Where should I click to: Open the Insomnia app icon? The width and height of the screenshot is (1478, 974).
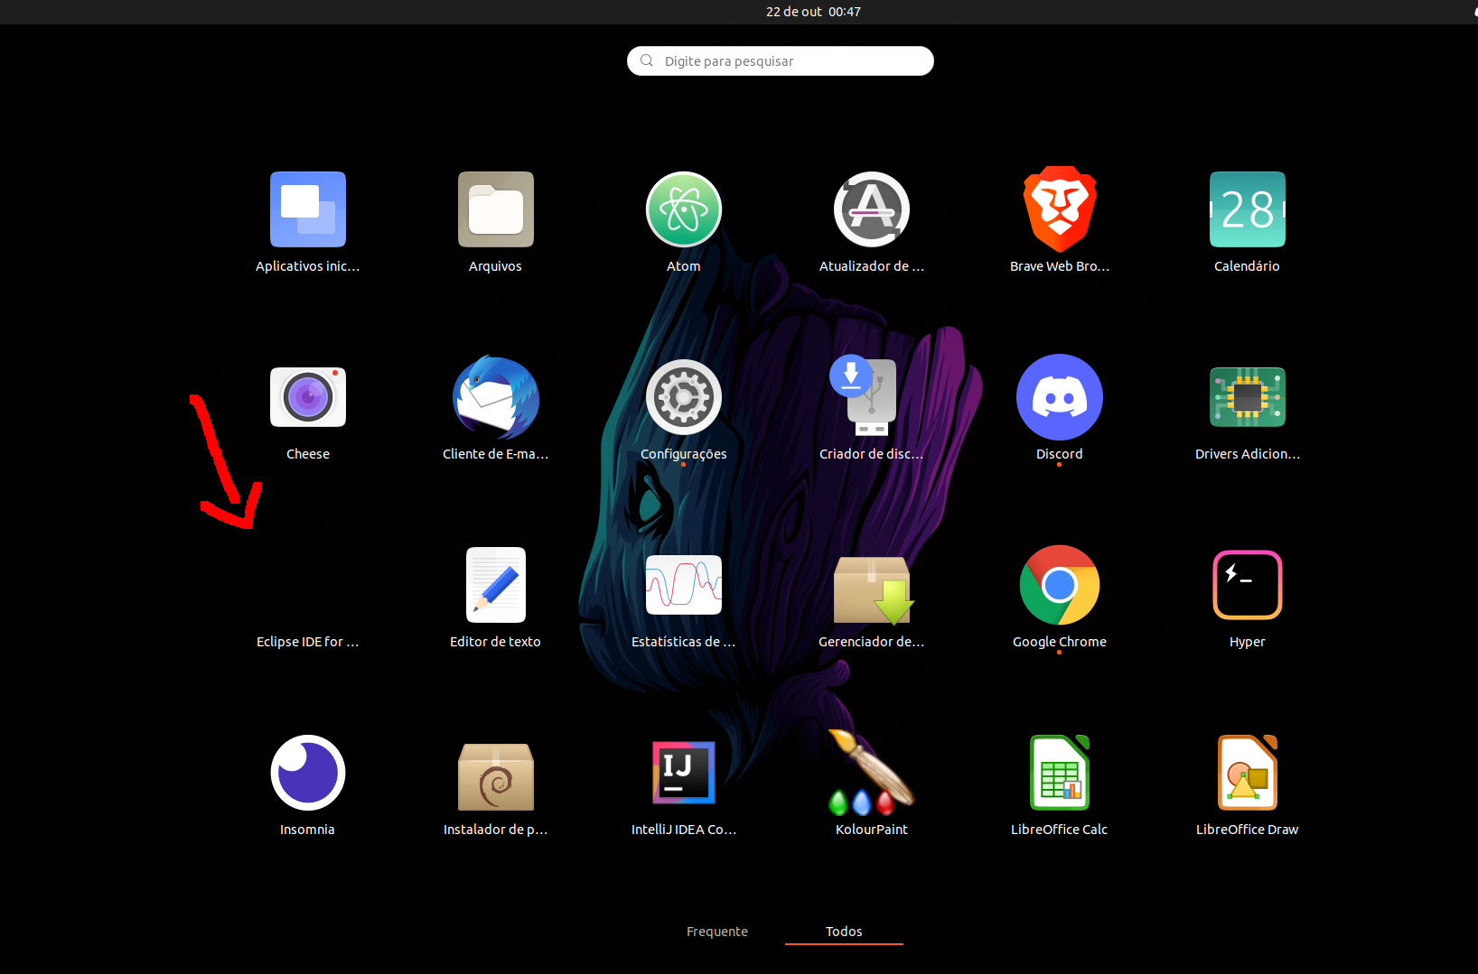click(x=308, y=773)
